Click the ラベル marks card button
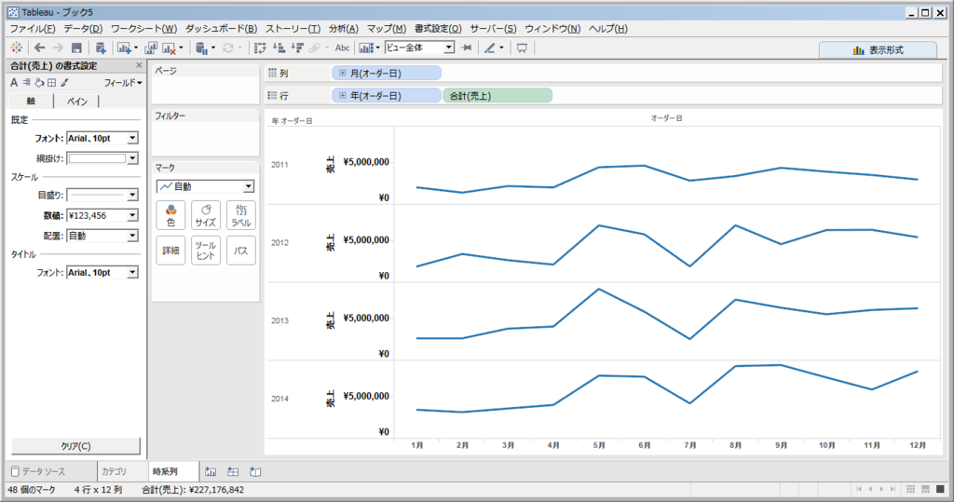The height and width of the screenshot is (502, 954). 241,215
